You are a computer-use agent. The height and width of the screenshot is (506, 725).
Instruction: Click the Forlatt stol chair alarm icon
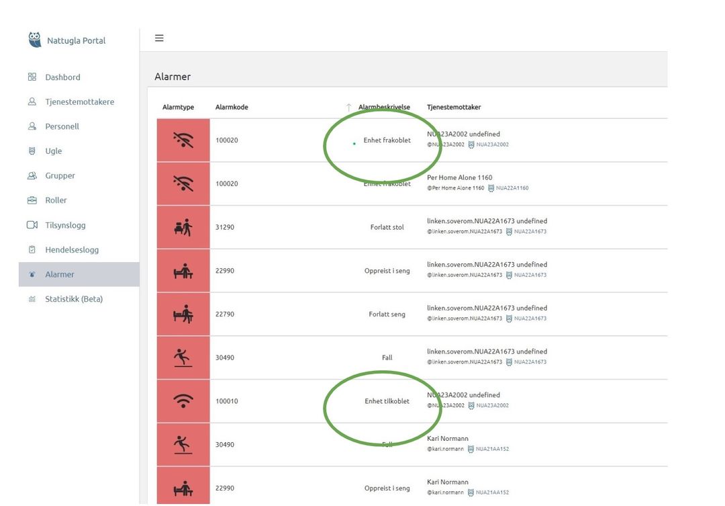(x=183, y=226)
